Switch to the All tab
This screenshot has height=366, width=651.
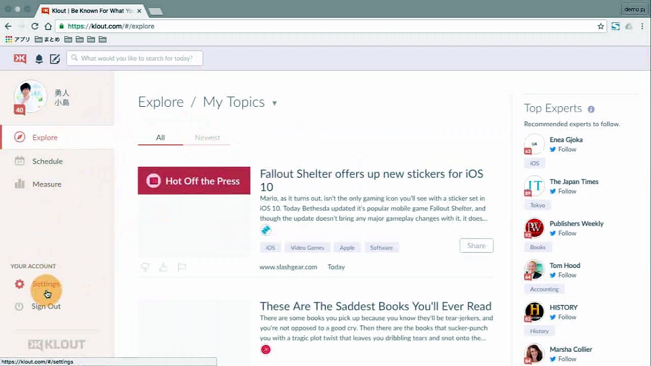(160, 138)
